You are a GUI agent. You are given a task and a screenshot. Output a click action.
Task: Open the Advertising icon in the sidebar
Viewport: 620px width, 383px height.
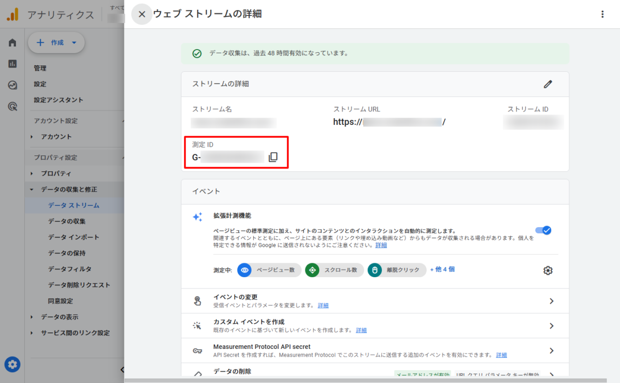12,106
